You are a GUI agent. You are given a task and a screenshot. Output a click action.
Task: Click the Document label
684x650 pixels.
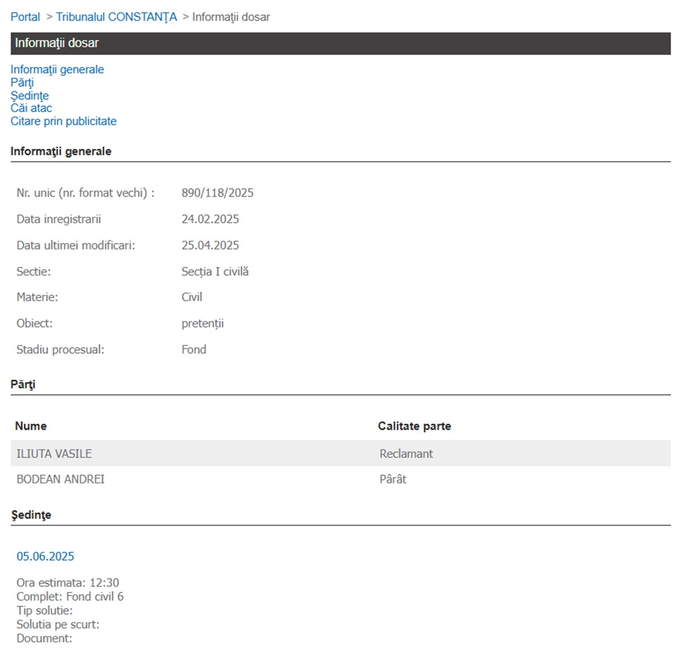[44, 638]
